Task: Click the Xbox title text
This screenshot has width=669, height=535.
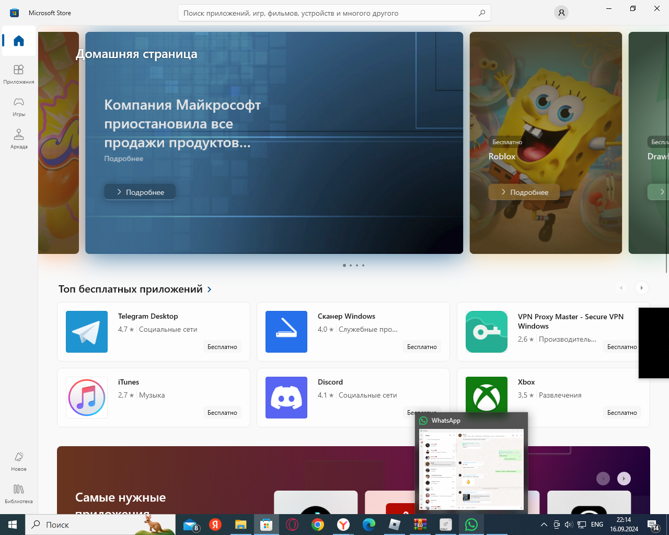Action: [x=526, y=382]
